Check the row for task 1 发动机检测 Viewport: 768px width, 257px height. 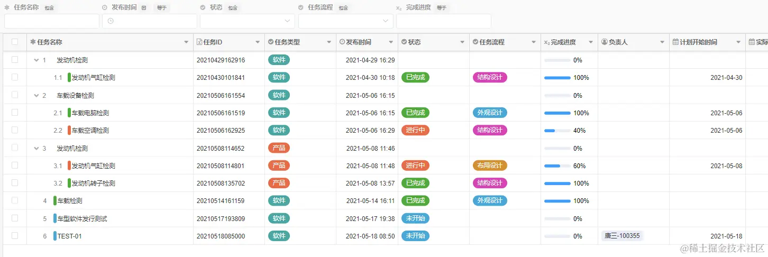pyautogui.click(x=15, y=60)
